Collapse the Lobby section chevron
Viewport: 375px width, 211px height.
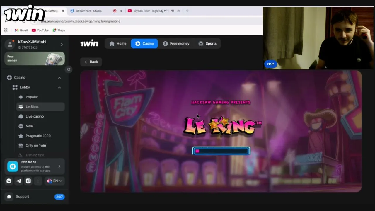click(59, 87)
